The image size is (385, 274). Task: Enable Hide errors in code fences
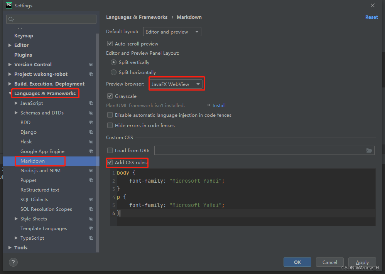[x=110, y=125]
